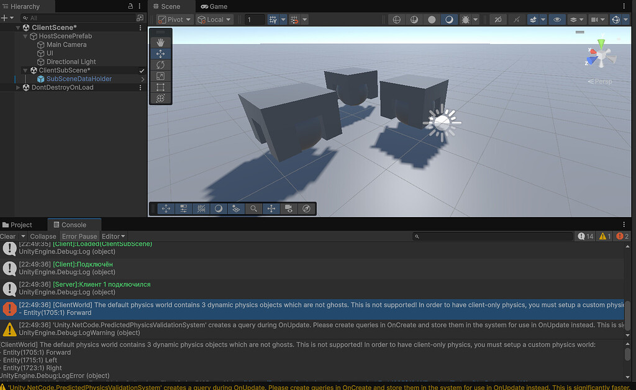Enable Collapse in the Console toolbar
Screen dimensions: 636x390
point(43,236)
